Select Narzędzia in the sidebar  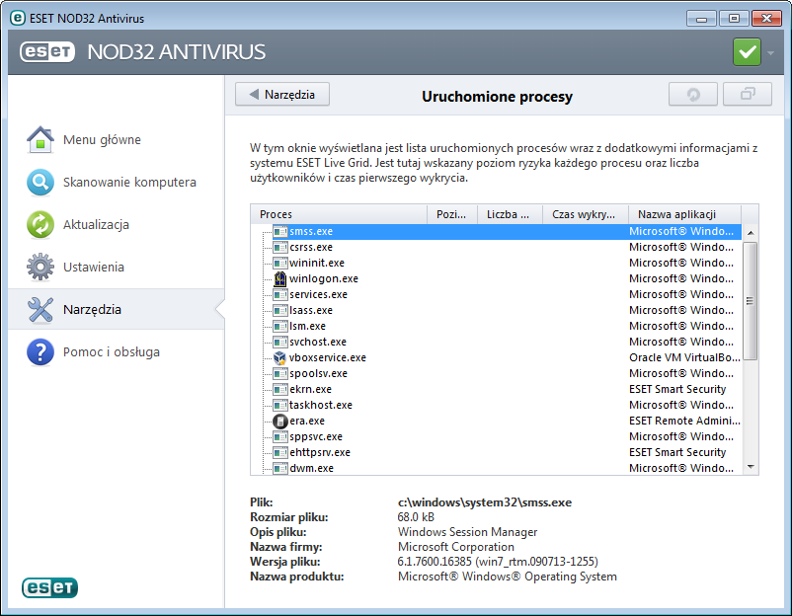(117, 309)
